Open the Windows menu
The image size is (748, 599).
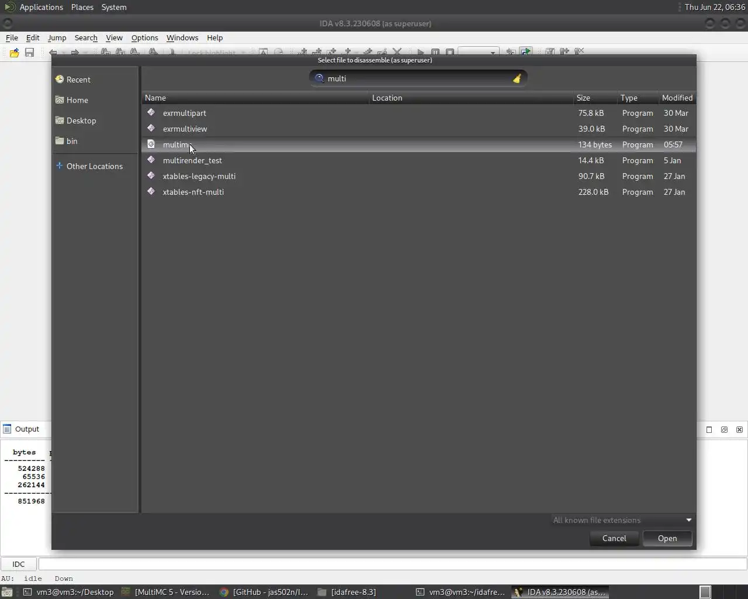(182, 37)
